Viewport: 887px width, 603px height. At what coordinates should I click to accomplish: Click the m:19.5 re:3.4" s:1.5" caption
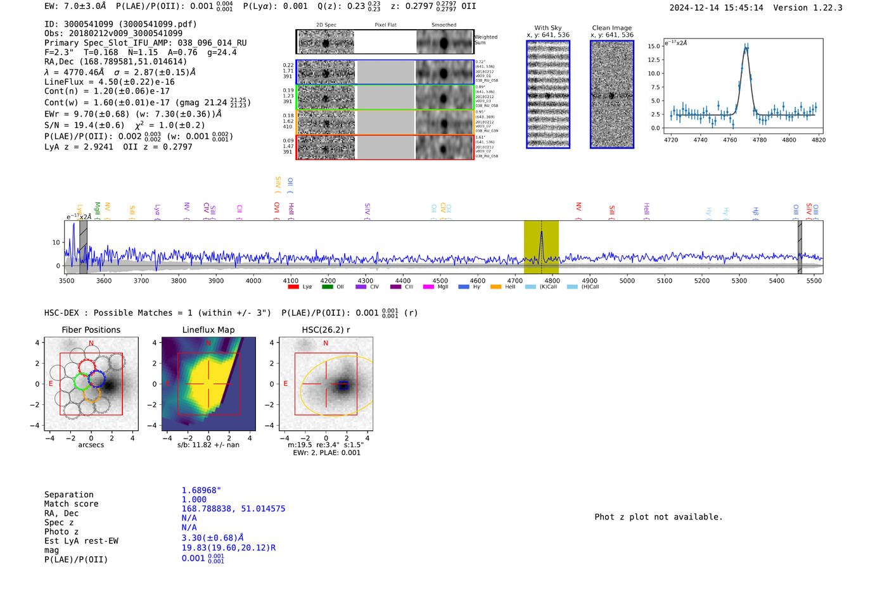326,445
